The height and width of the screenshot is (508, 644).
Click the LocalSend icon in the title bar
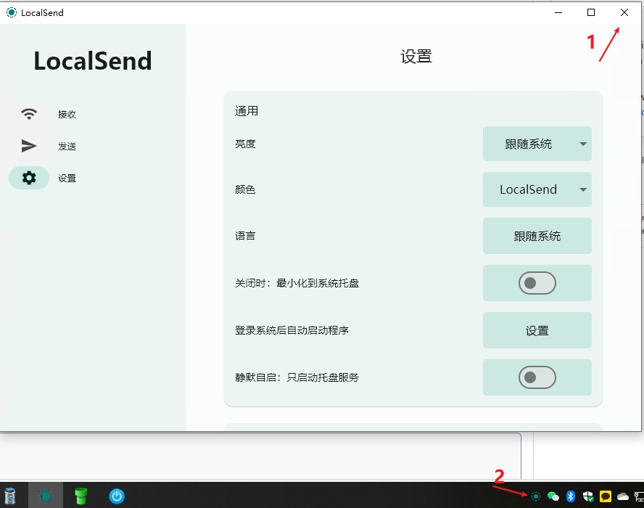[10, 12]
